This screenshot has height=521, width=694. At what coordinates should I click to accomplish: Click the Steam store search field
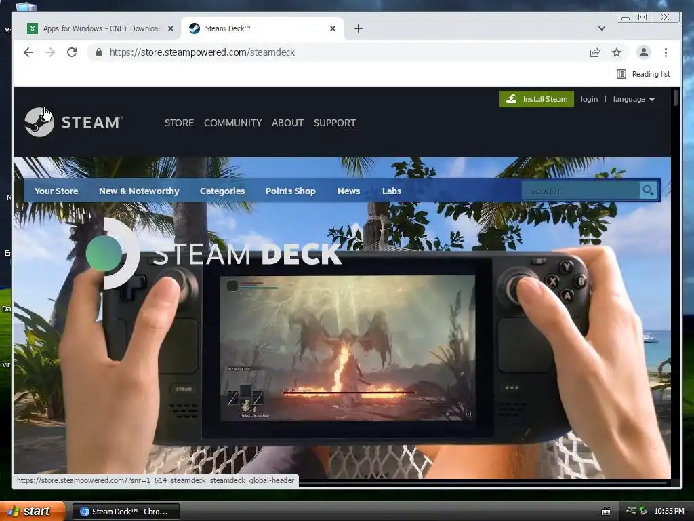point(581,191)
